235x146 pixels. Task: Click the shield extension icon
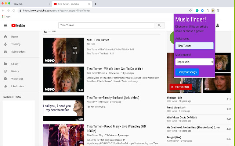[x=218, y=11]
